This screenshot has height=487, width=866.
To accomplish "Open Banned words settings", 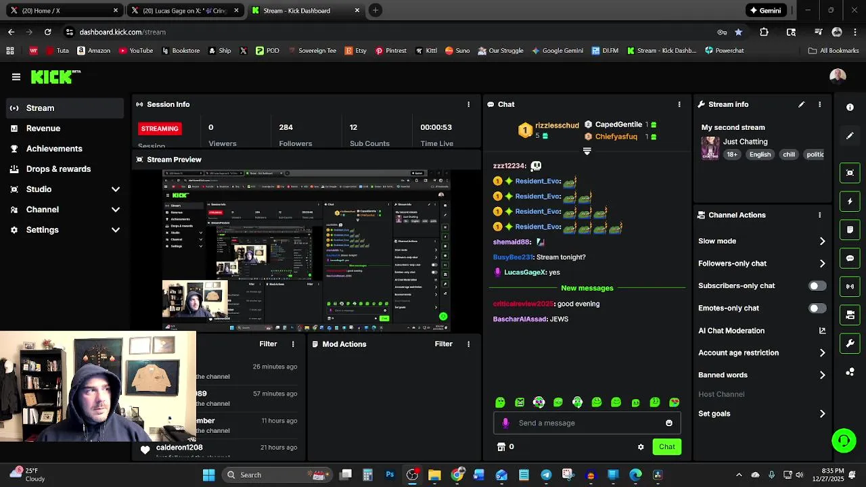I will 762,375.
